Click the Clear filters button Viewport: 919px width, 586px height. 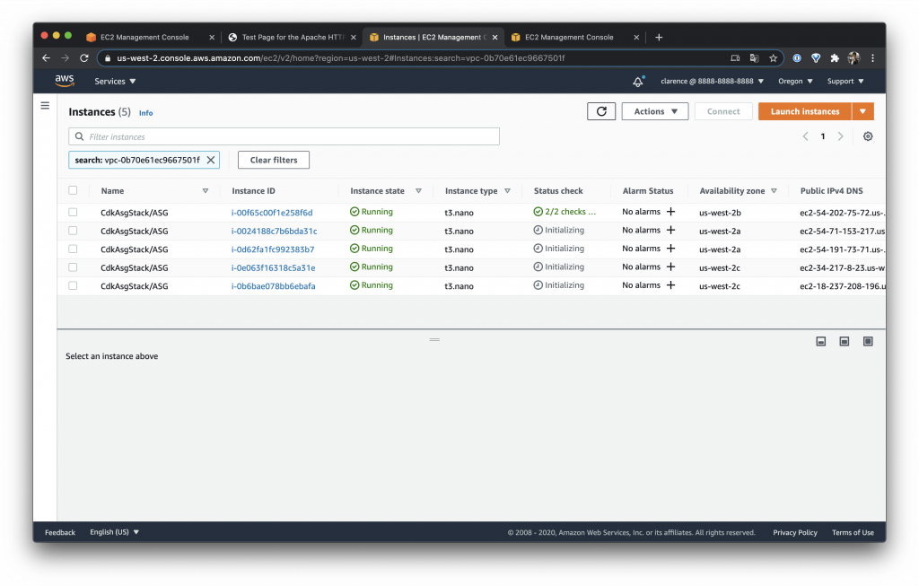tap(274, 160)
